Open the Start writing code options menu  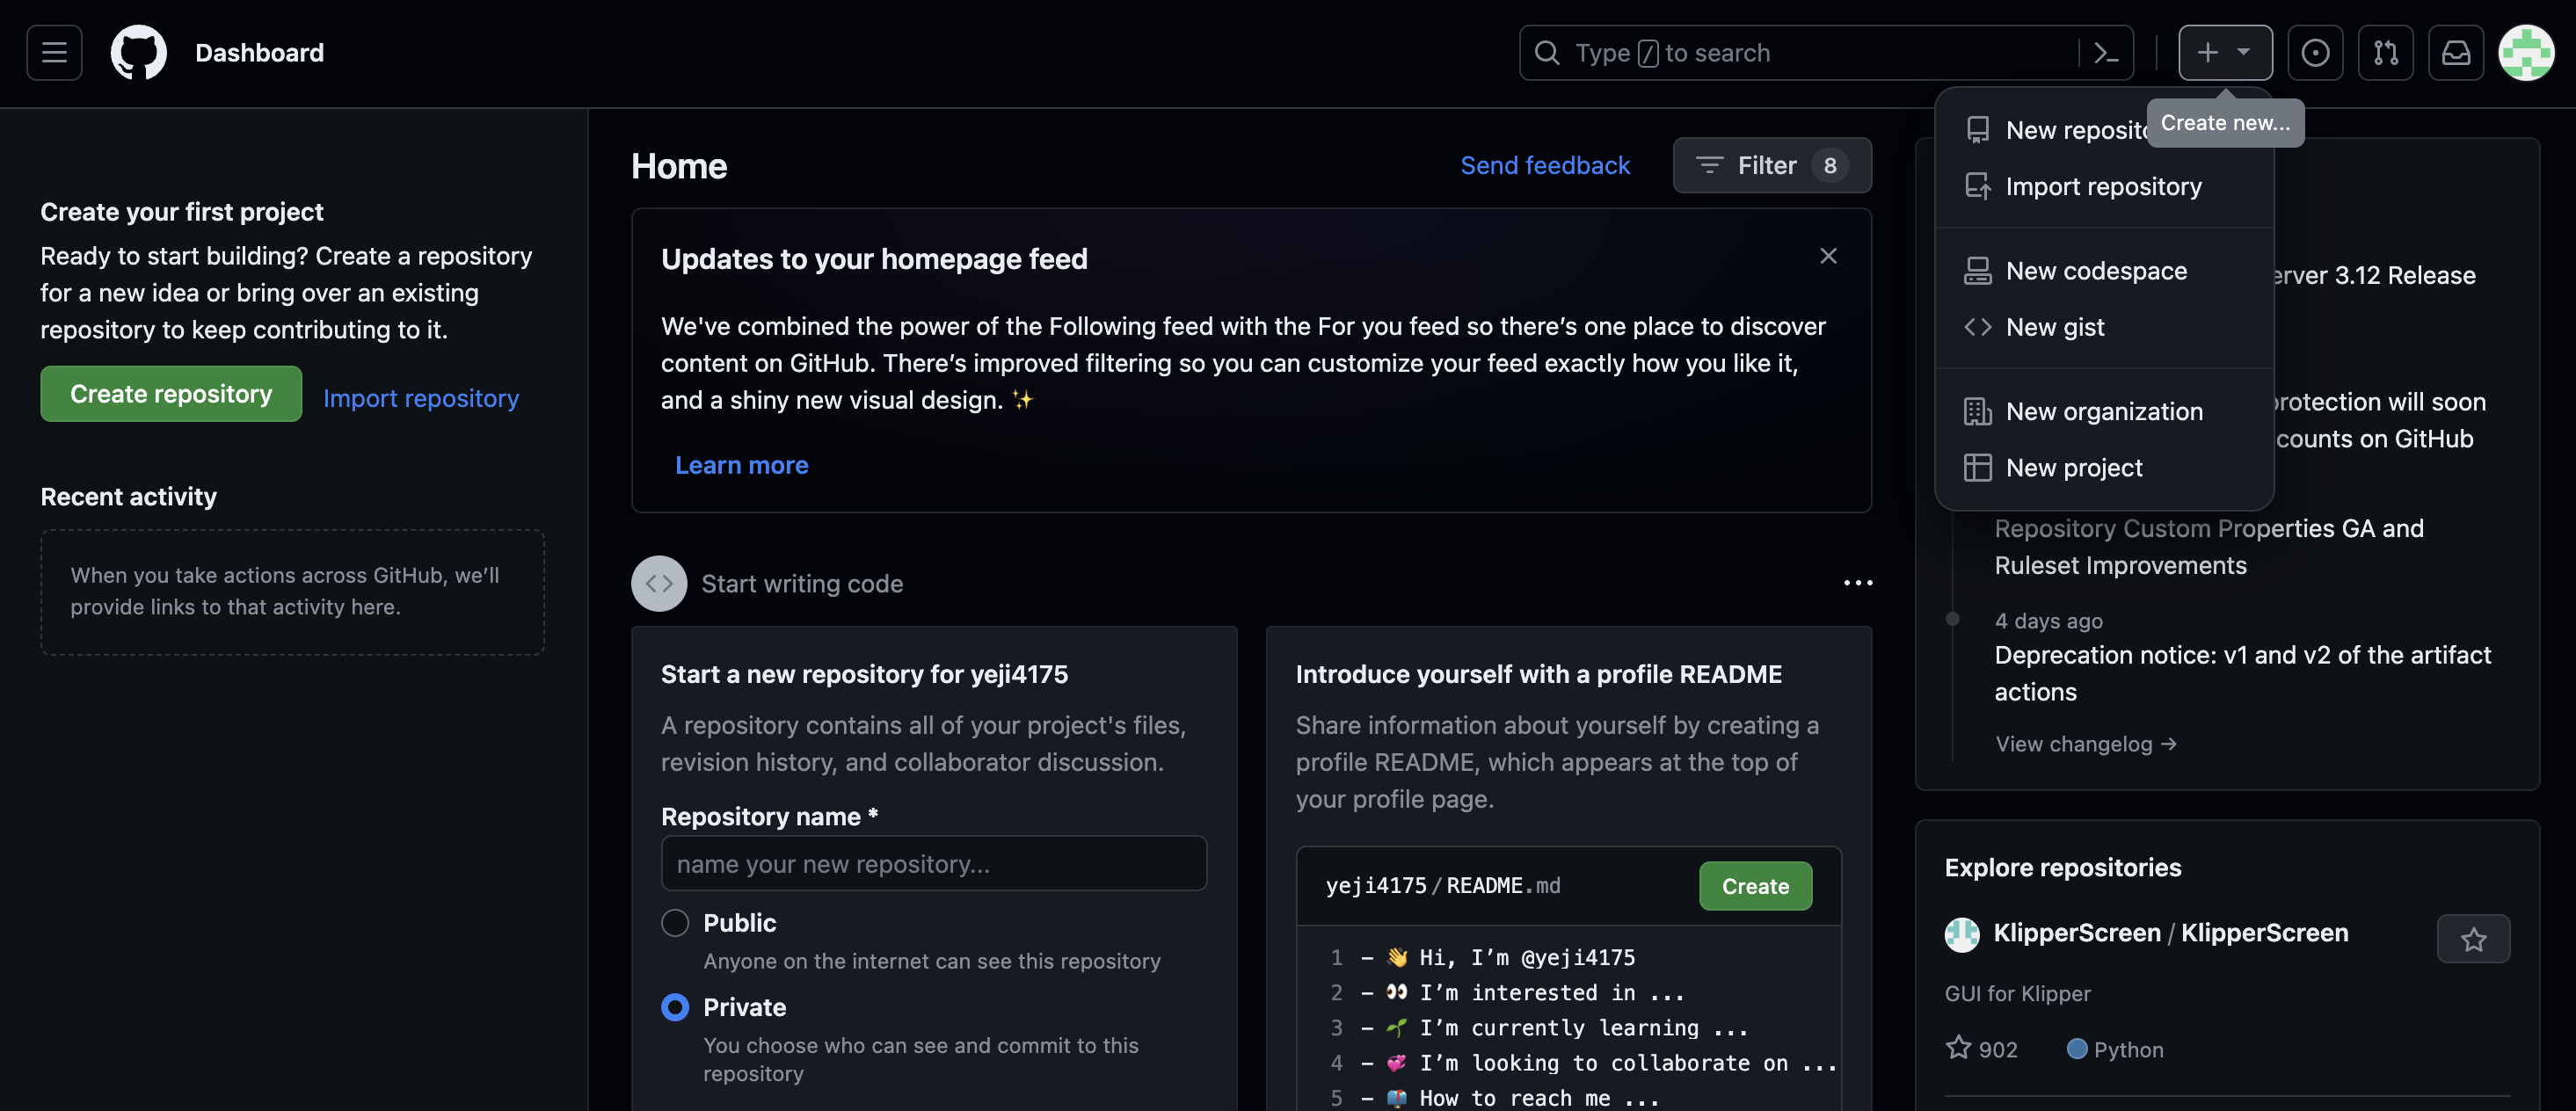(x=1858, y=583)
